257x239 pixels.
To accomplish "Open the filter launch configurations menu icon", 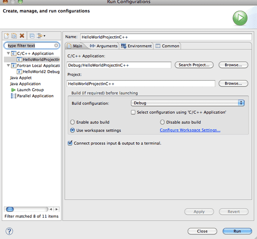I will (41, 36).
